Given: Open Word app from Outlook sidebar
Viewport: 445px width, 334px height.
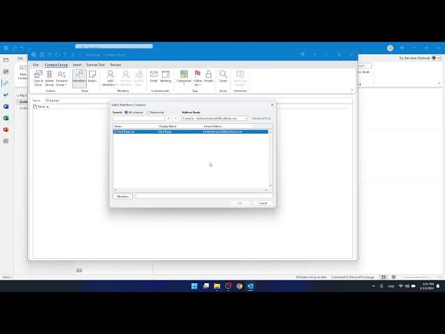Looking at the screenshot, I should (6, 106).
